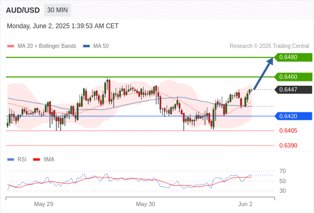
Task: Open the Research © 2025 Trading Central link
Action: pos(269,46)
